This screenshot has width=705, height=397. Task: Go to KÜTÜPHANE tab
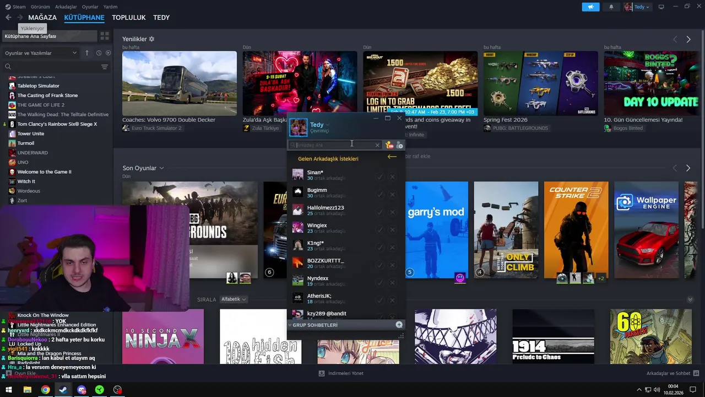[x=84, y=18]
